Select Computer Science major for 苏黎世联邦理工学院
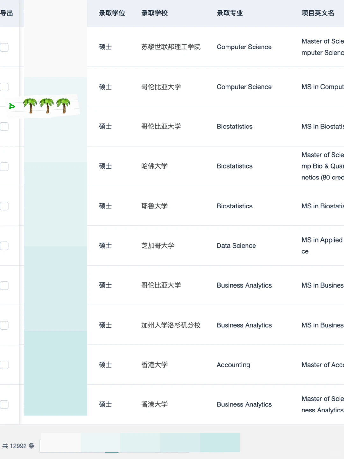This screenshot has width=344, height=459. tap(244, 47)
